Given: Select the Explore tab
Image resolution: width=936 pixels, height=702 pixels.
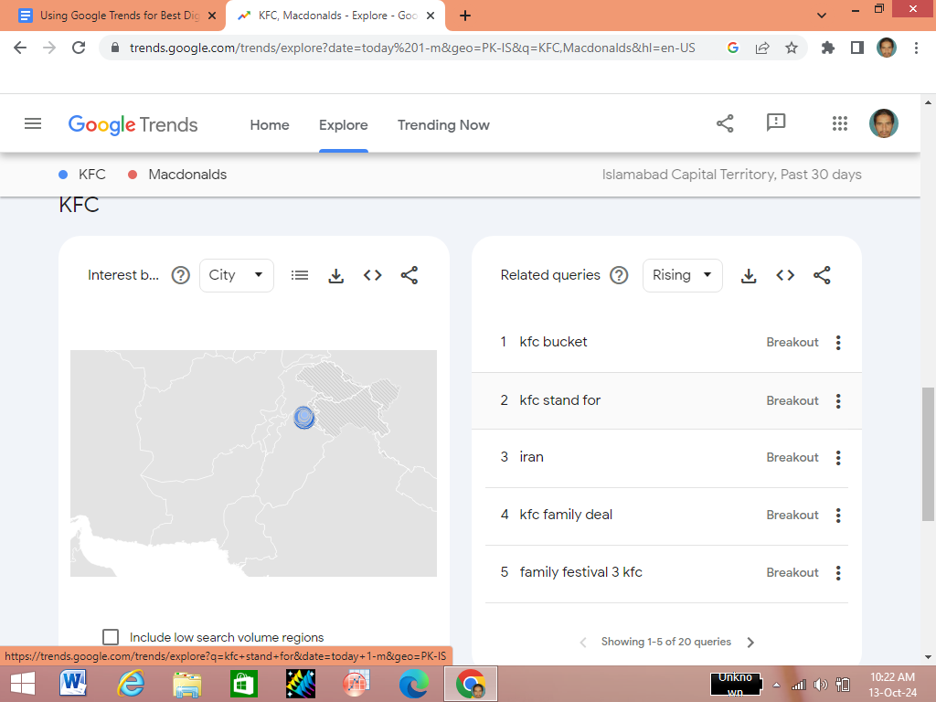Looking at the screenshot, I should click(x=344, y=124).
